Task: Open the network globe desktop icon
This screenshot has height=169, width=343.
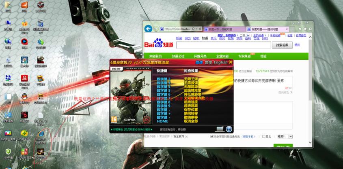Action: point(8,41)
